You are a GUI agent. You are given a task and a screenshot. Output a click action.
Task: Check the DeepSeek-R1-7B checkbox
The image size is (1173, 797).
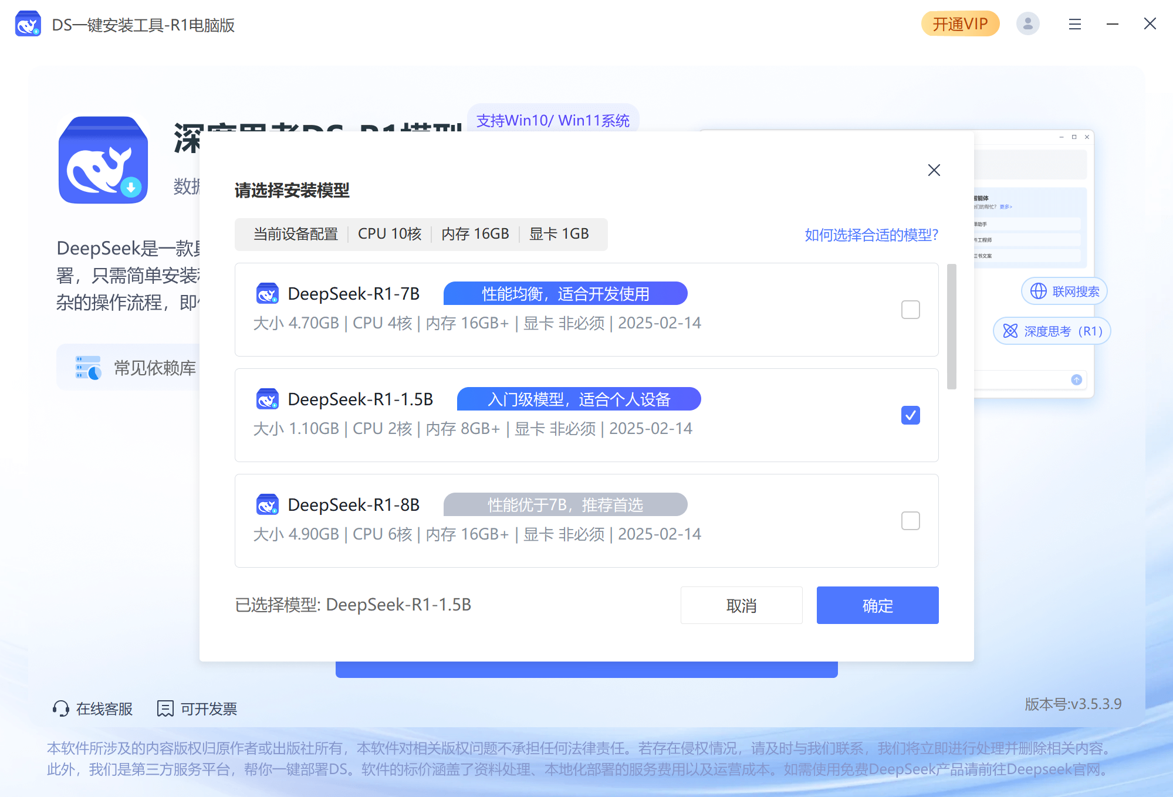pyautogui.click(x=910, y=310)
